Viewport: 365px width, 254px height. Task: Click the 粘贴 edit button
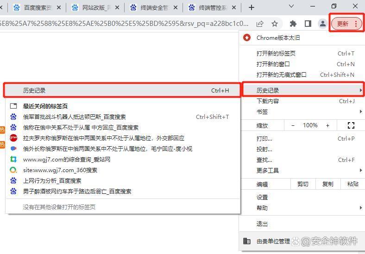[x=352, y=184]
